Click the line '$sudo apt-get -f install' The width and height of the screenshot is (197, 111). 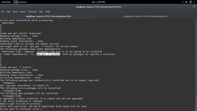(x=16, y=67)
